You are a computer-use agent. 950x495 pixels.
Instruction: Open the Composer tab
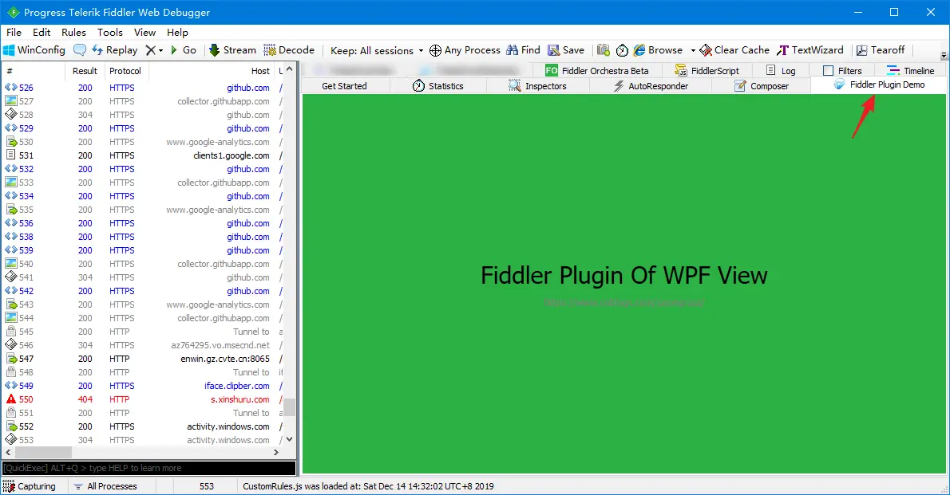[x=762, y=86]
